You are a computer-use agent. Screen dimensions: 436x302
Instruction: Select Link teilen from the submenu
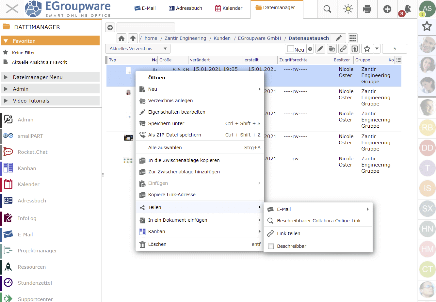[x=289, y=233]
